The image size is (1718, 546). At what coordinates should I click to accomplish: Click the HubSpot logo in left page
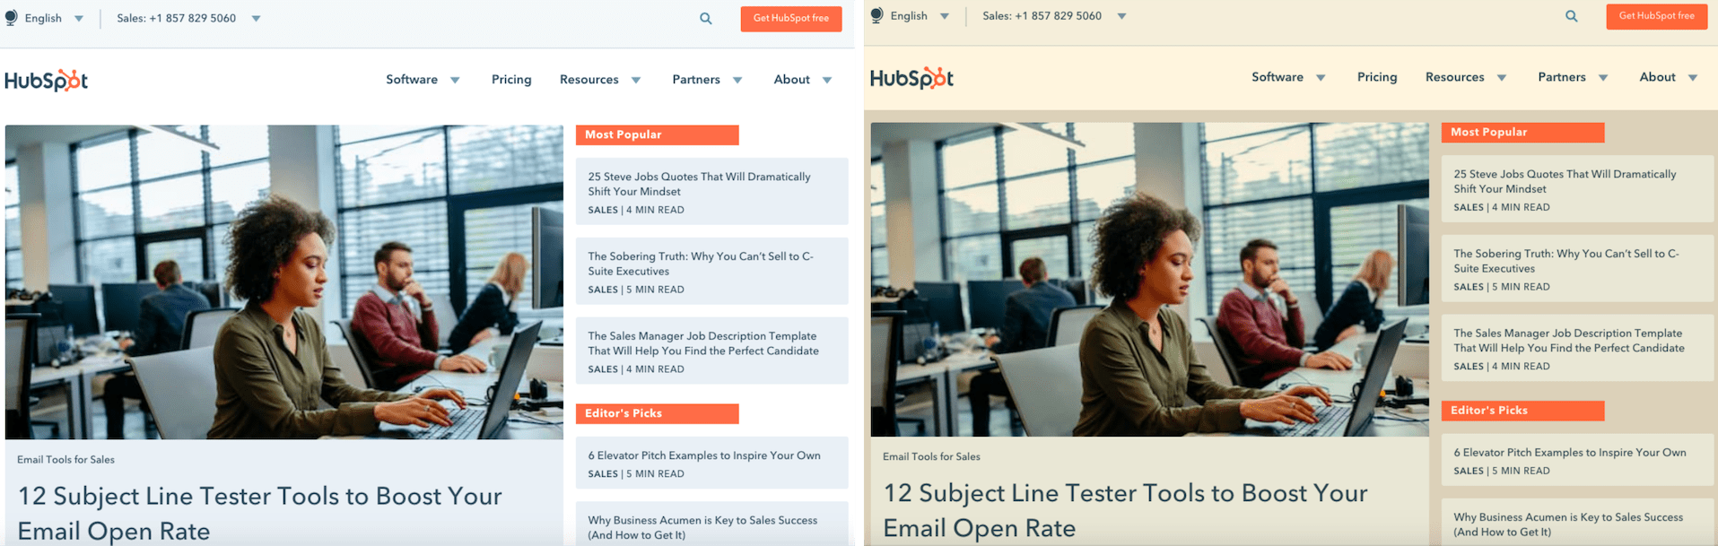tap(47, 80)
